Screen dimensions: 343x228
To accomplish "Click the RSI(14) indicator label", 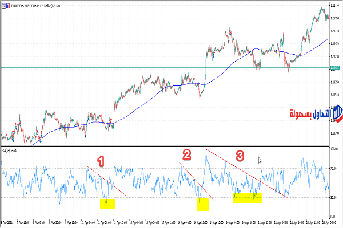I will [10, 150].
